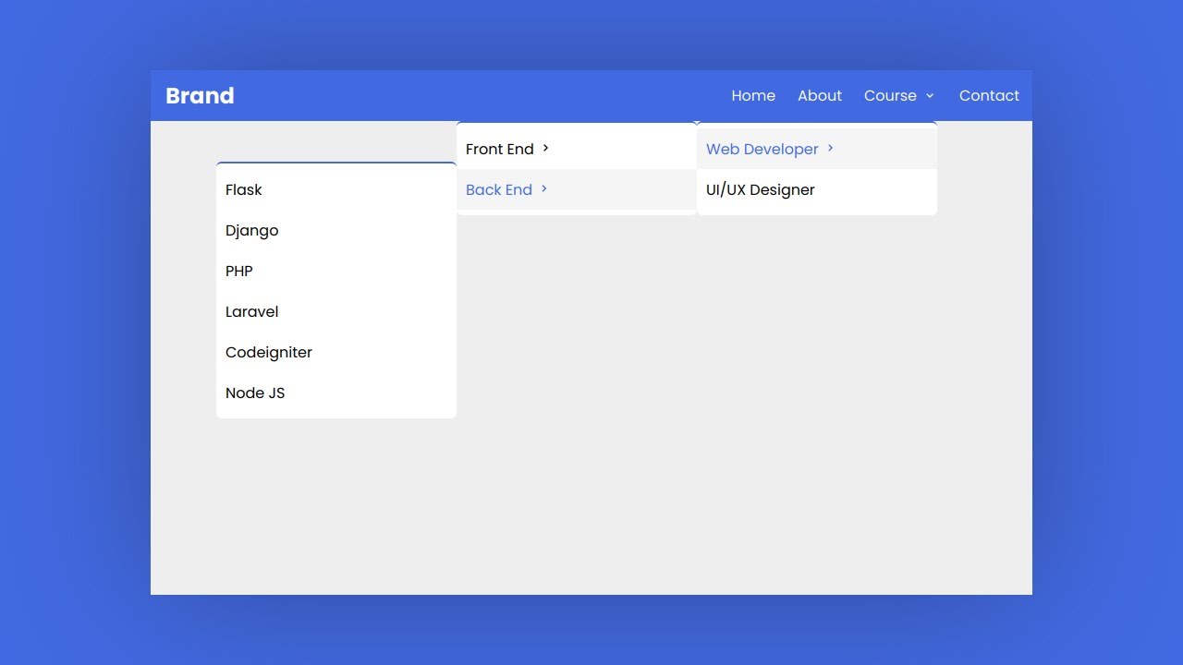Image resolution: width=1183 pixels, height=665 pixels.
Task: Expand the arrow beside Front End
Action: click(x=546, y=149)
